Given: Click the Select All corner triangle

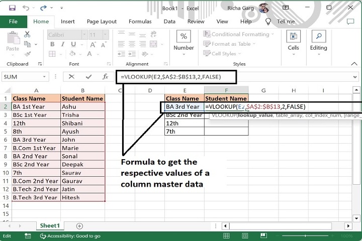Looking at the screenshot, I should click(7, 90).
